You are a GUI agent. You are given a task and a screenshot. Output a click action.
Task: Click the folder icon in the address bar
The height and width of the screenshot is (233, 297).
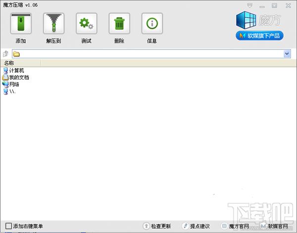tap(16, 54)
